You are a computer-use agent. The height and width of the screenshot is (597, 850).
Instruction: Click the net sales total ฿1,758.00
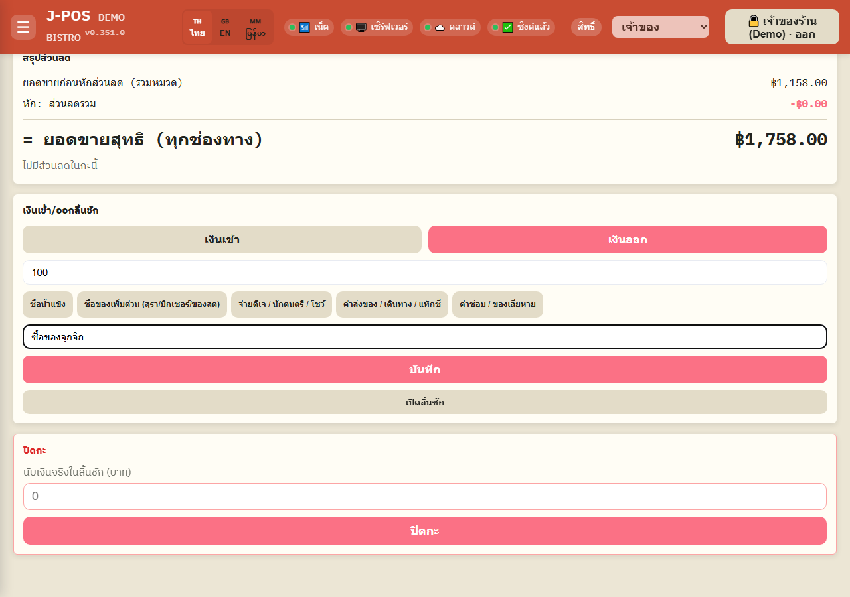[x=781, y=140]
